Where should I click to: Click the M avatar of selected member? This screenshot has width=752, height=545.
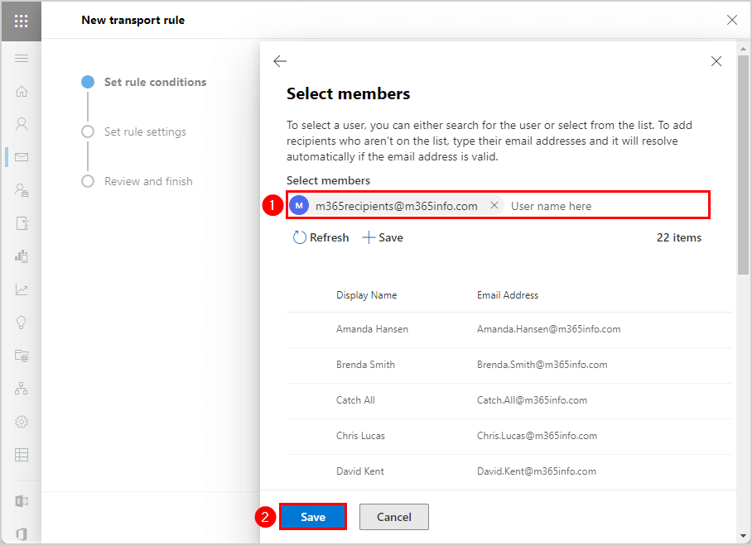299,205
